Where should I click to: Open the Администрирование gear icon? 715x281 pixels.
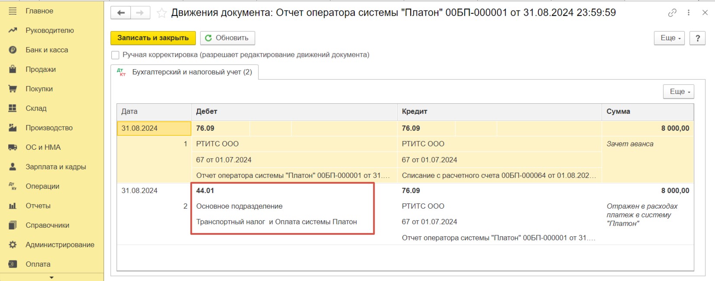coord(13,245)
